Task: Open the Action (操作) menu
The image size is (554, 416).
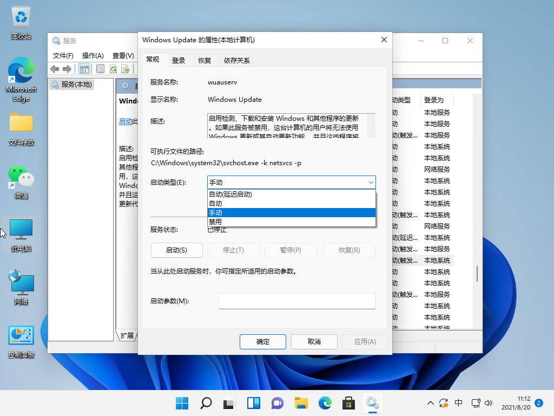Action: pyautogui.click(x=93, y=55)
